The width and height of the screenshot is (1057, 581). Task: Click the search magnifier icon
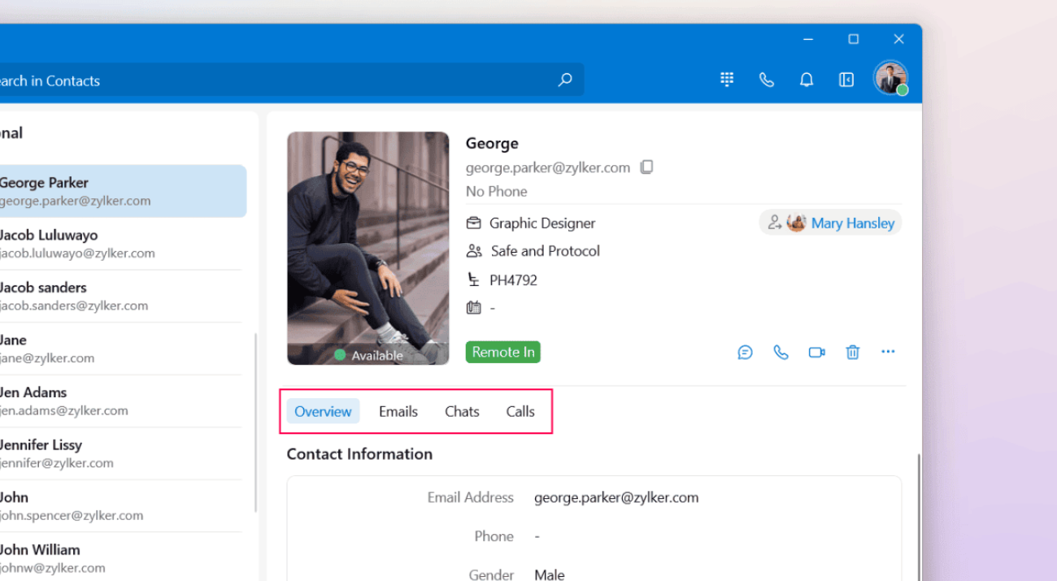[x=565, y=80]
